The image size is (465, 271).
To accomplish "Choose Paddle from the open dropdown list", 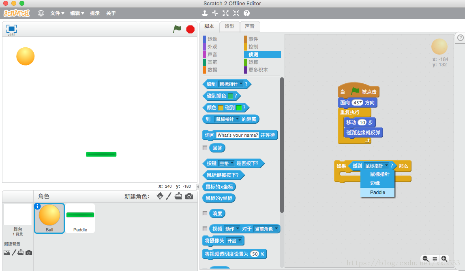I will coord(377,192).
